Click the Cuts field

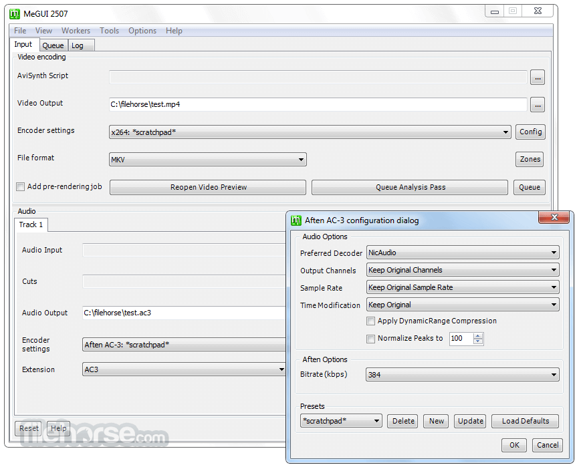(184, 282)
